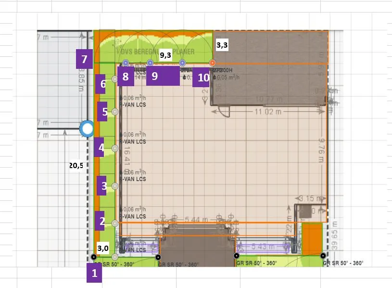Image resolution: width=392 pixels, height=288 pixels.
Task: Select the purple label numbered 2
Action: click(x=101, y=222)
